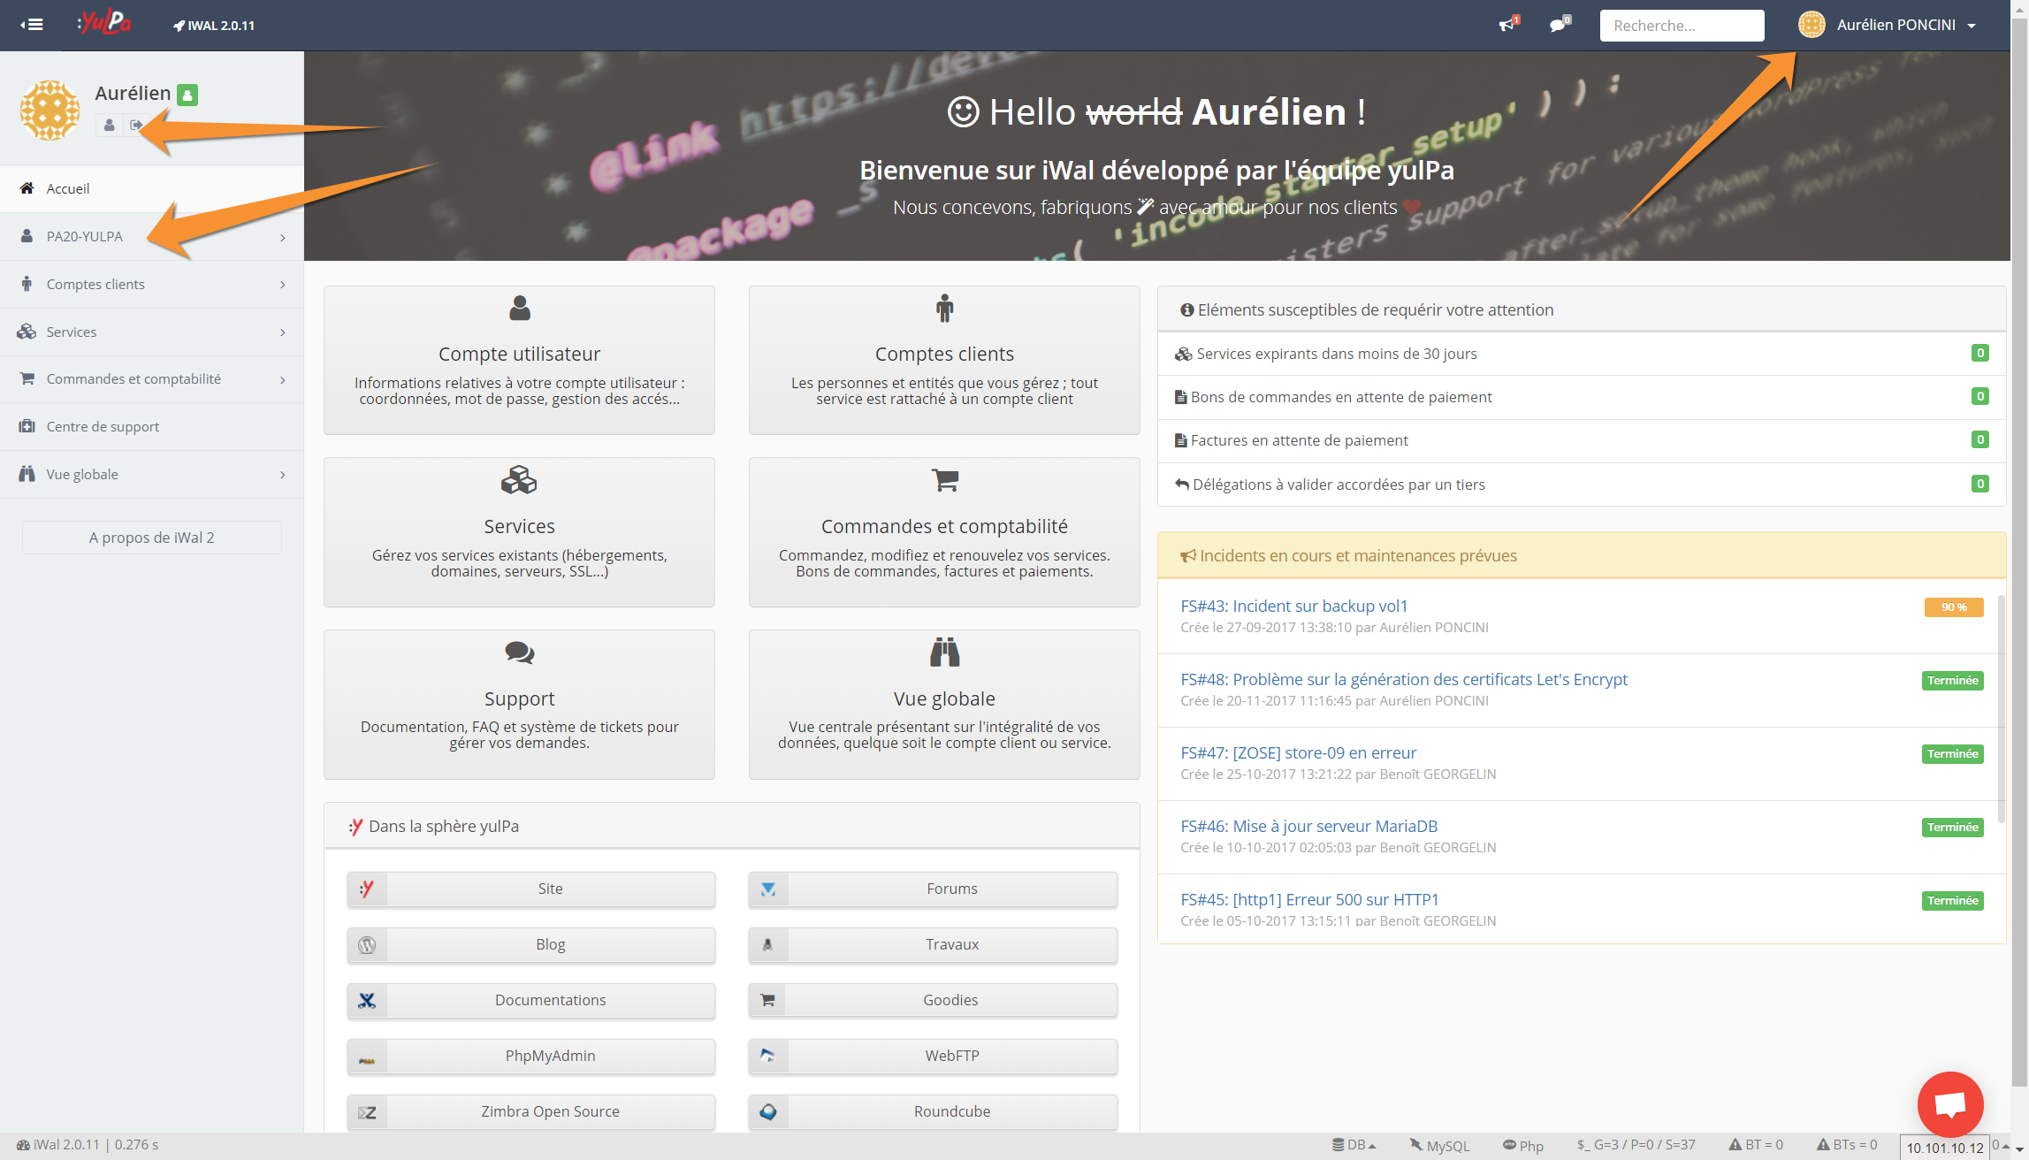
Task: Expand the PA20-YULPA sidebar chevron
Action: click(283, 237)
